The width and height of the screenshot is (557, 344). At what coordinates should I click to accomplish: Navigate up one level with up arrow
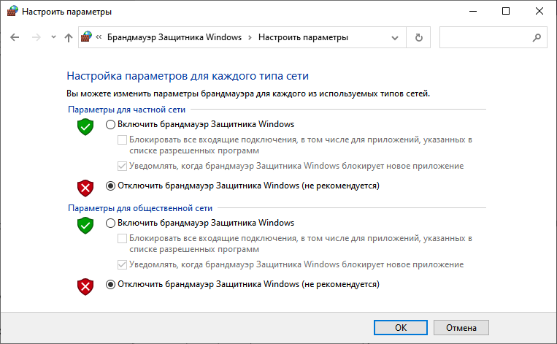(x=69, y=37)
